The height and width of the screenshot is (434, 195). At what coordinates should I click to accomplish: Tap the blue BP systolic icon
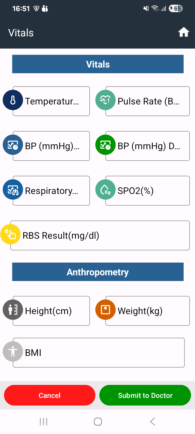[13, 145]
